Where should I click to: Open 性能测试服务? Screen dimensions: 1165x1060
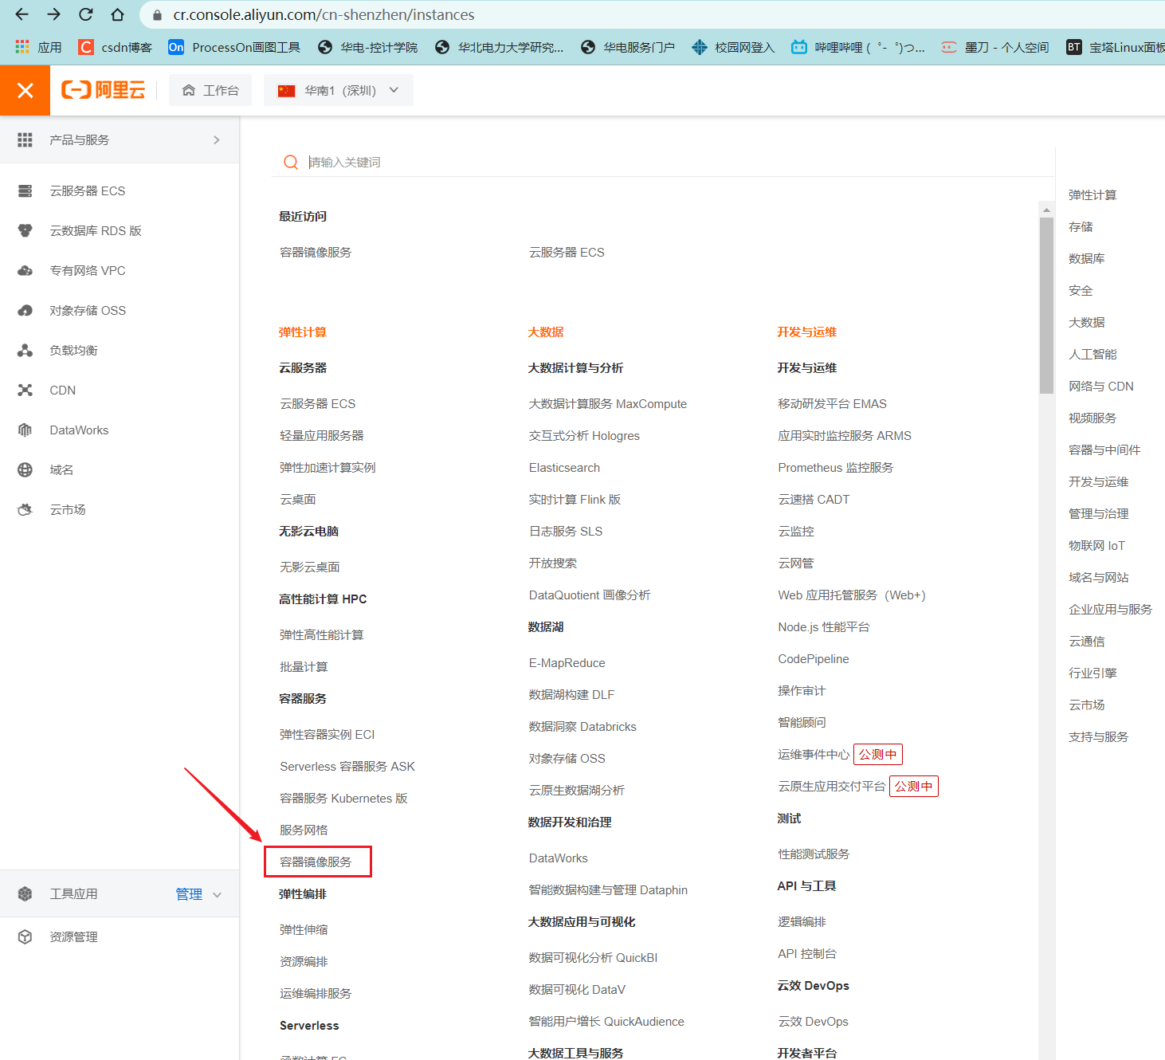pos(814,854)
